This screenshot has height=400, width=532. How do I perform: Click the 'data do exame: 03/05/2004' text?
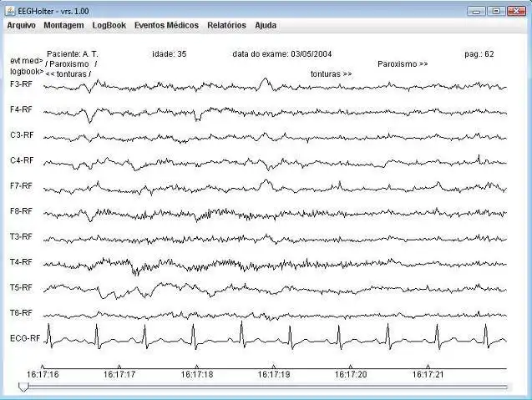tap(282, 54)
